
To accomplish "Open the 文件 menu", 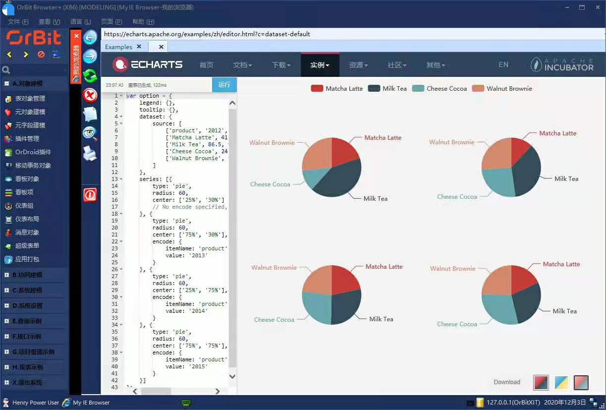I will pos(18,22).
